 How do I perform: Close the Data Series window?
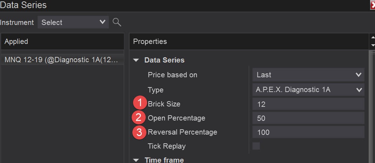pyautogui.click(x=373, y=5)
